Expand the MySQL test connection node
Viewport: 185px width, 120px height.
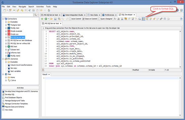6,28
